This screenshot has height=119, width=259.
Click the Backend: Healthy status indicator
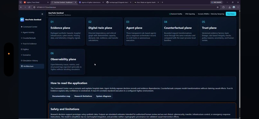click(x=176, y=14)
